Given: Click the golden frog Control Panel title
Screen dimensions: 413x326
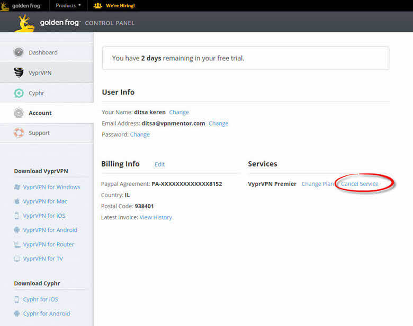Looking at the screenshot, I should tap(87, 23).
